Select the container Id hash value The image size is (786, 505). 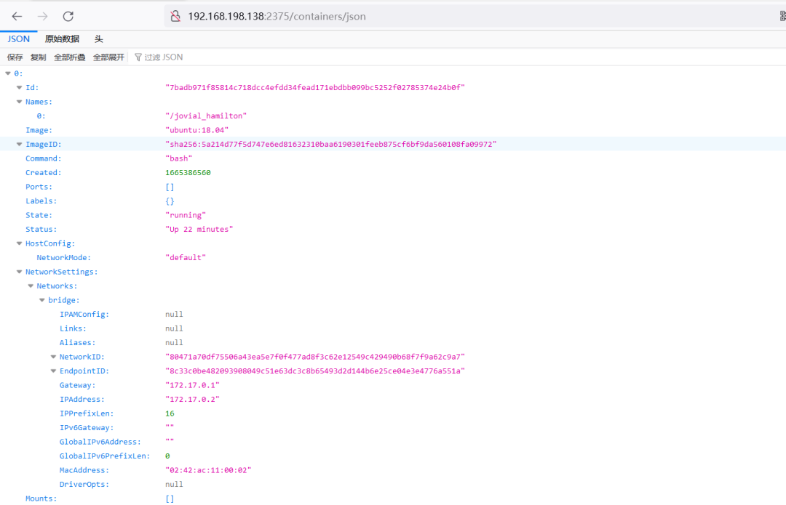pos(315,88)
